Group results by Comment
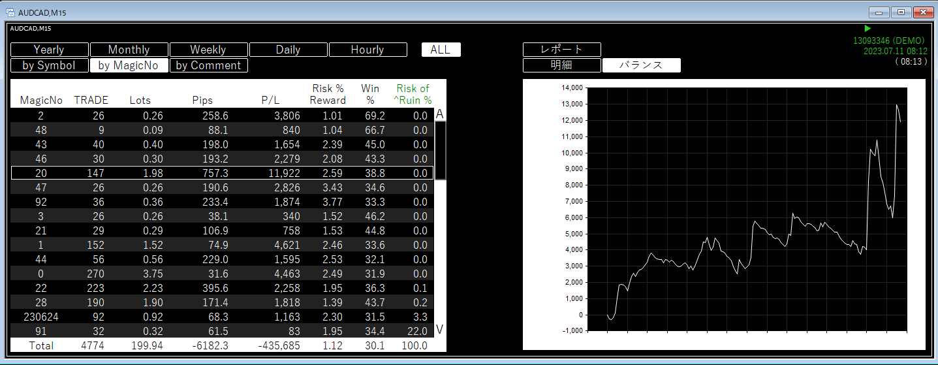The width and height of the screenshot is (938, 365). [209, 65]
